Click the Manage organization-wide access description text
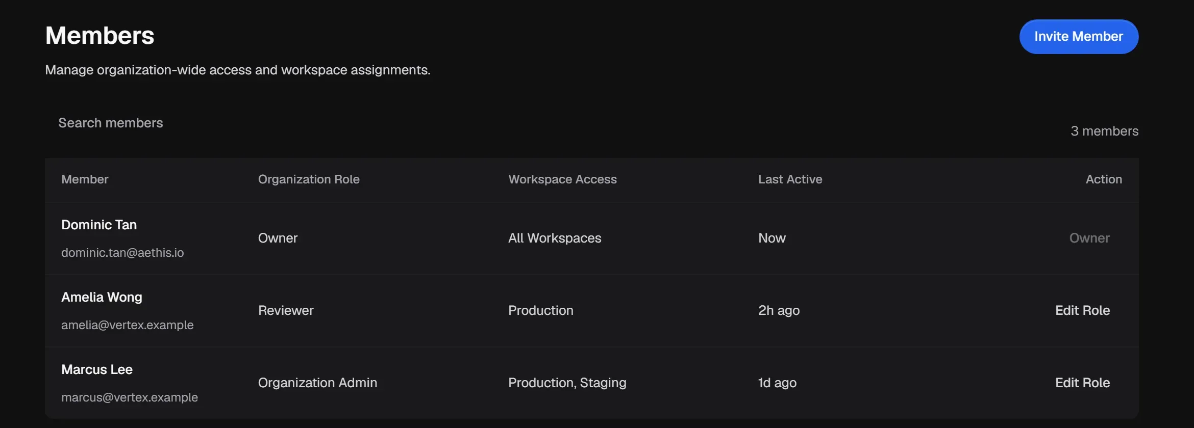Viewport: 1194px width, 428px height. pos(238,70)
